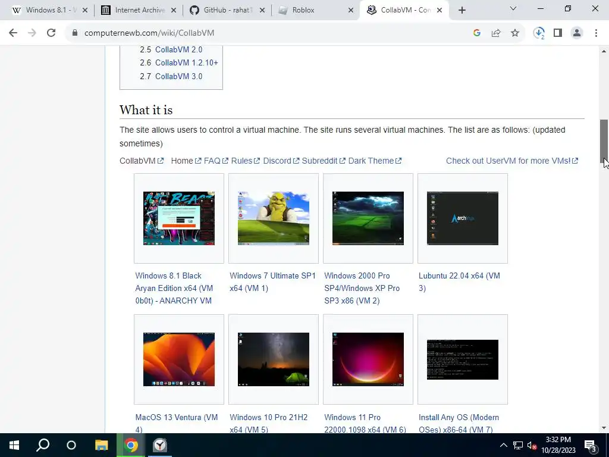Switch to the Roblox tab
This screenshot has height=457, width=609.
(x=310, y=10)
